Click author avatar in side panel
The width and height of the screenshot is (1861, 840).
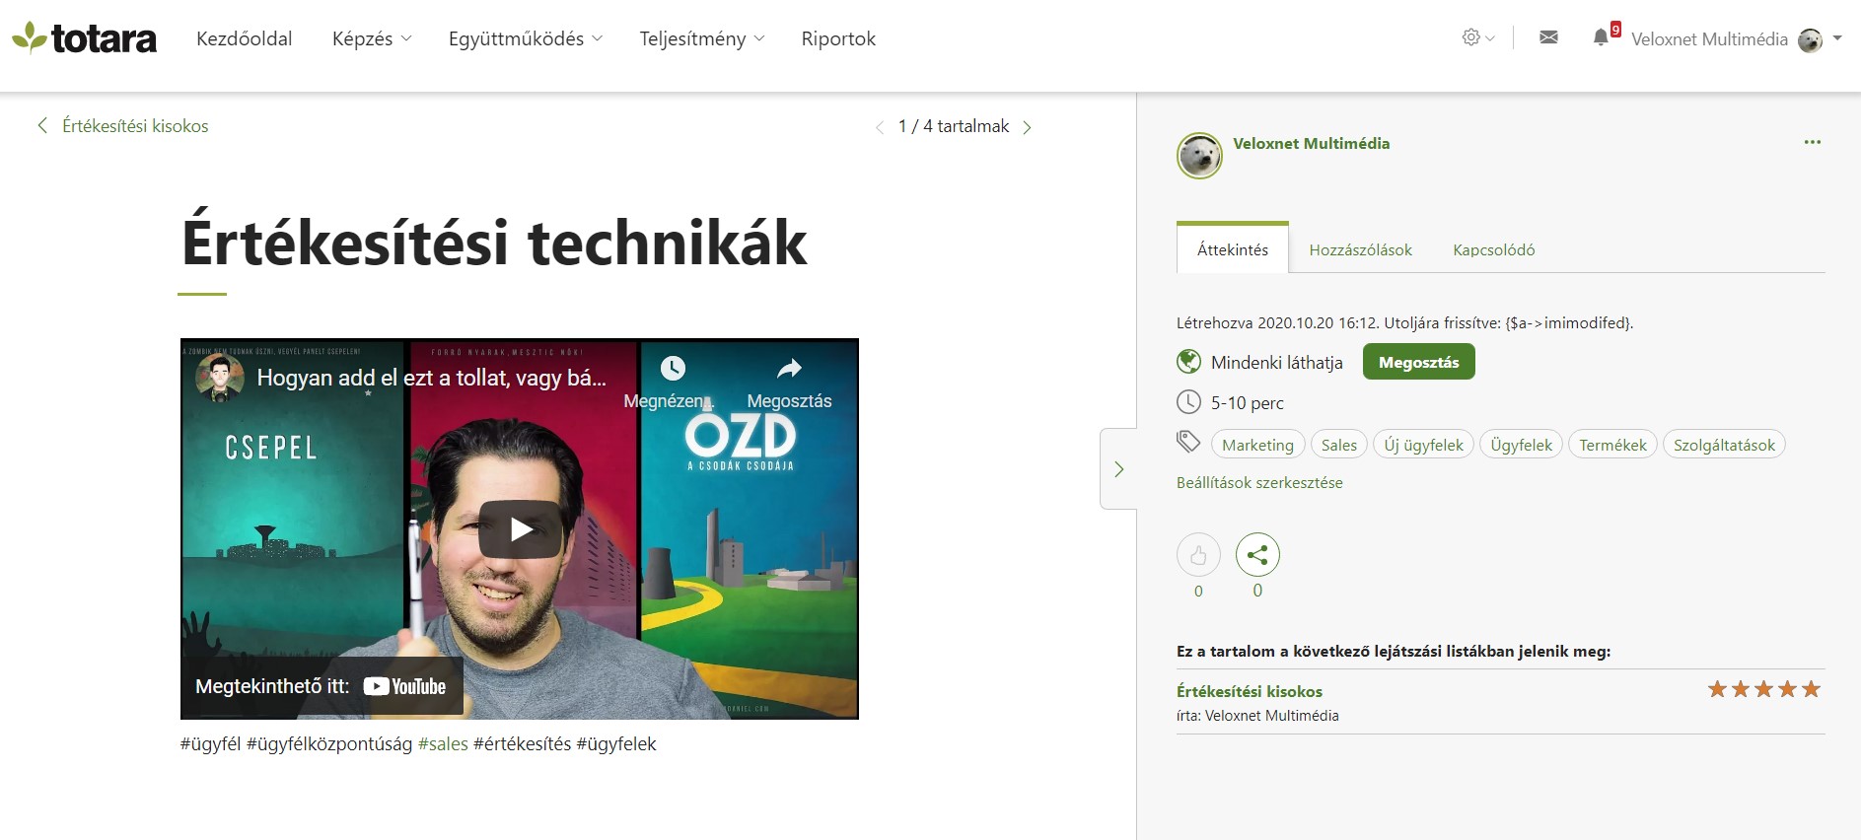(1199, 156)
